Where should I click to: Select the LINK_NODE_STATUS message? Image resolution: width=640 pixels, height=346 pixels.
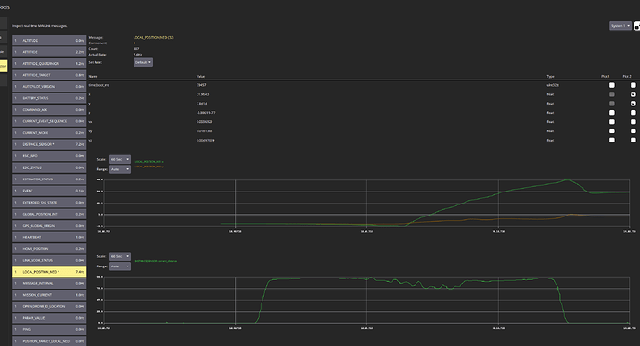click(49, 260)
